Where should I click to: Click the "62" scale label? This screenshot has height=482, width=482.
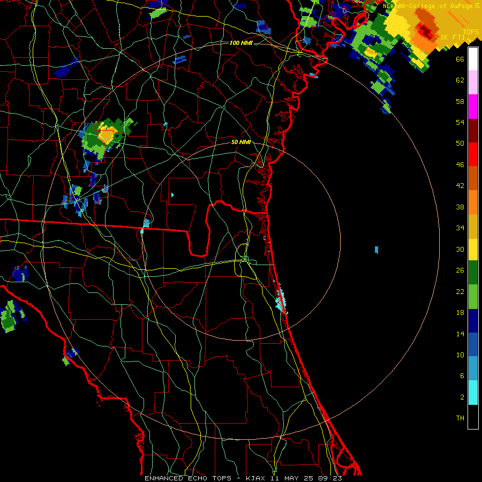[460, 80]
